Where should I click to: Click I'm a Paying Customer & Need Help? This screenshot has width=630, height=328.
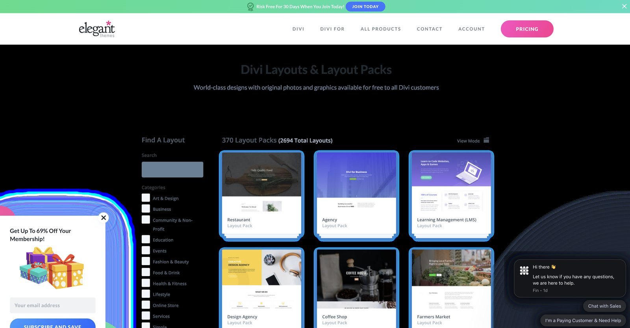(x=583, y=321)
